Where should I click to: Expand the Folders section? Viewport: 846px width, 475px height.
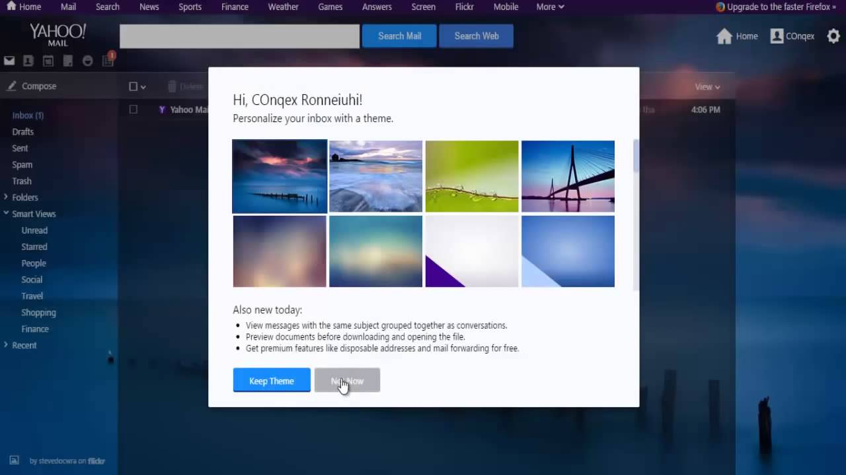6,197
